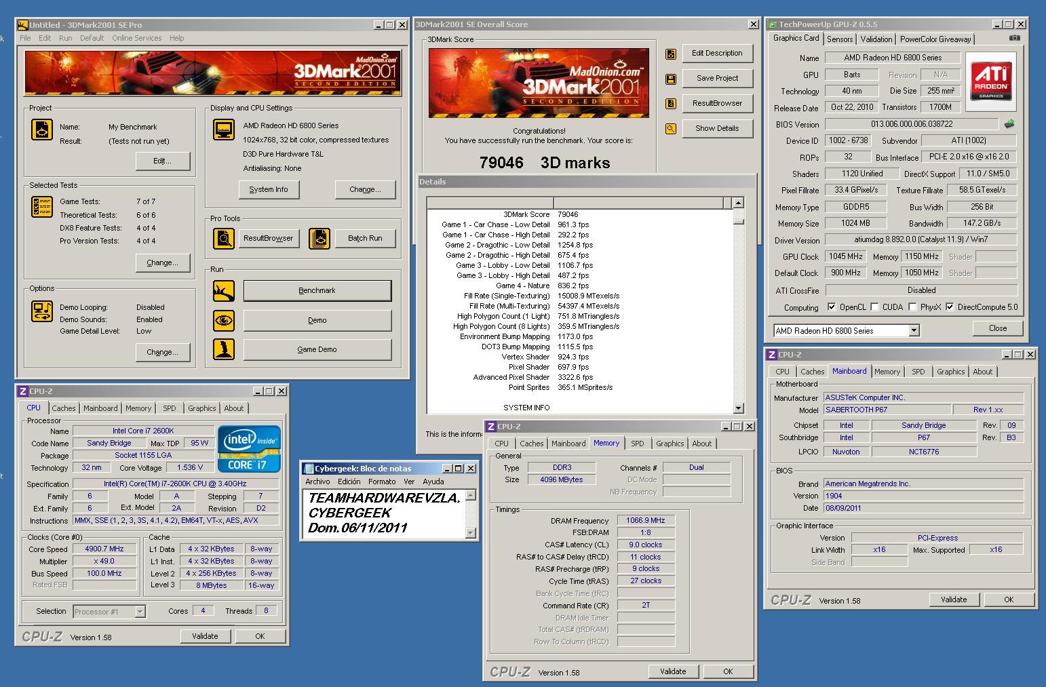The width and height of the screenshot is (1046, 687).
Task: Click the Save Project floppy icon
Action: click(x=671, y=79)
